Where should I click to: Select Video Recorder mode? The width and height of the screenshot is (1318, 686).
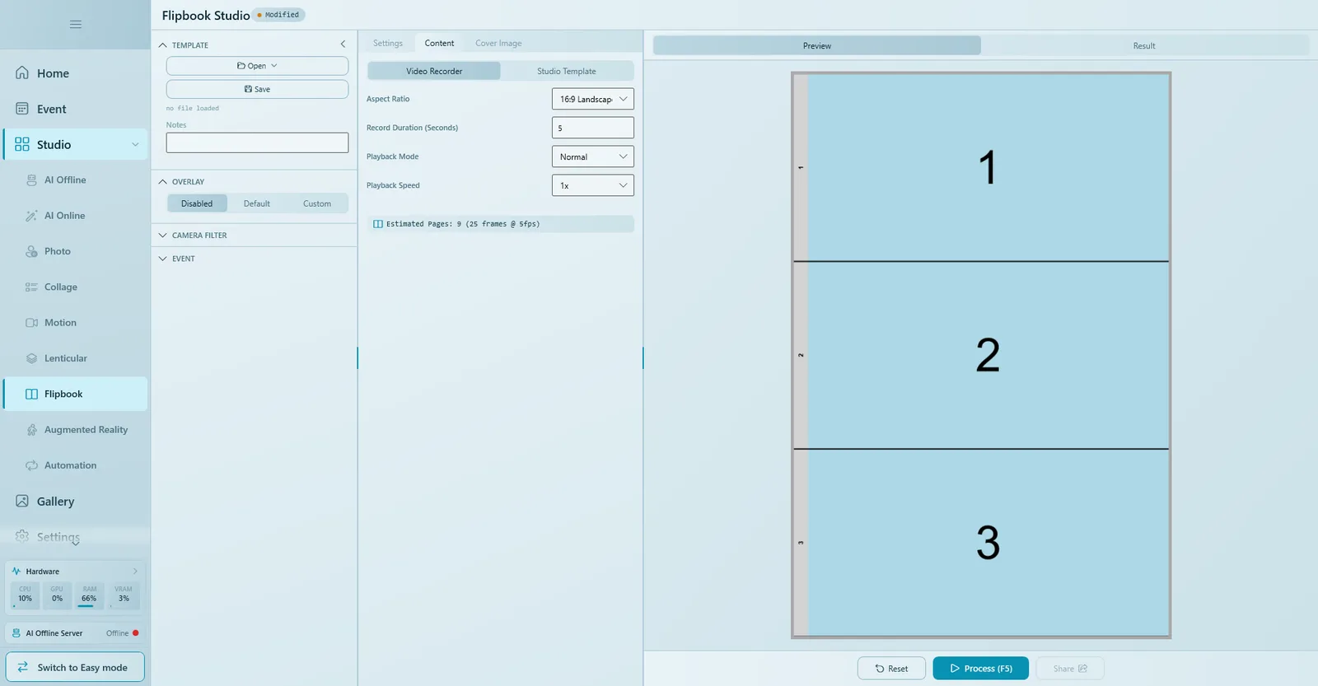(x=434, y=71)
